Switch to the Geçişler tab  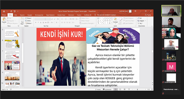(30, 15)
